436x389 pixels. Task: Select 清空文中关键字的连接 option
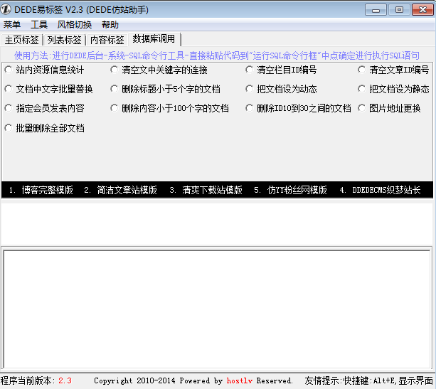pos(115,70)
